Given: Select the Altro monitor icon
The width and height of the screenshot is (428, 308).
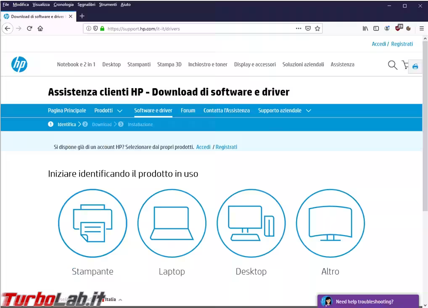Looking at the screenshot, I should point(330,223).
